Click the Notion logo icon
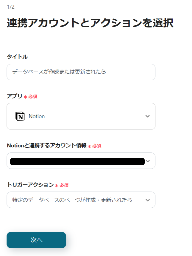 [20, 116]
